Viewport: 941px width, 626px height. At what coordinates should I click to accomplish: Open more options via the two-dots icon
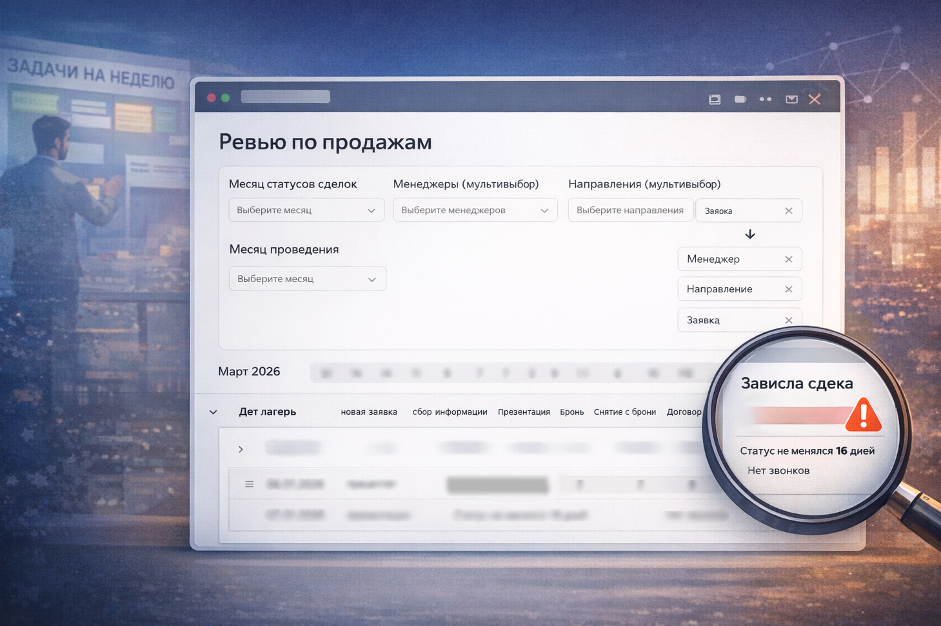(766, 99)
